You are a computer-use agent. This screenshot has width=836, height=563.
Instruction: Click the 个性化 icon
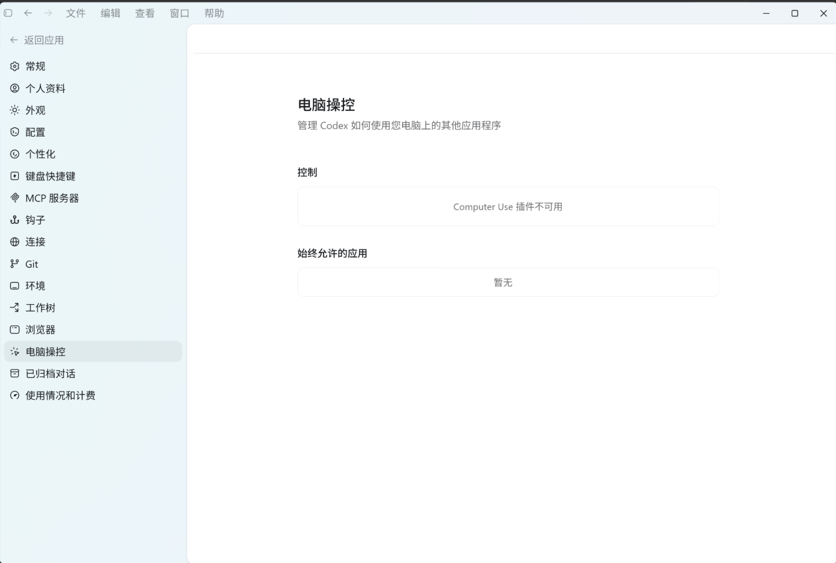(15, 154)
